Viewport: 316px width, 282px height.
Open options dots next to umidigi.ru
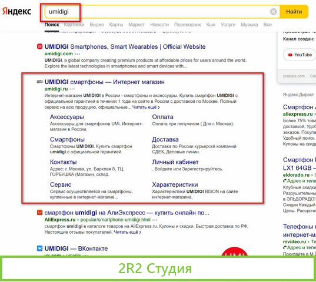(72, 89)
